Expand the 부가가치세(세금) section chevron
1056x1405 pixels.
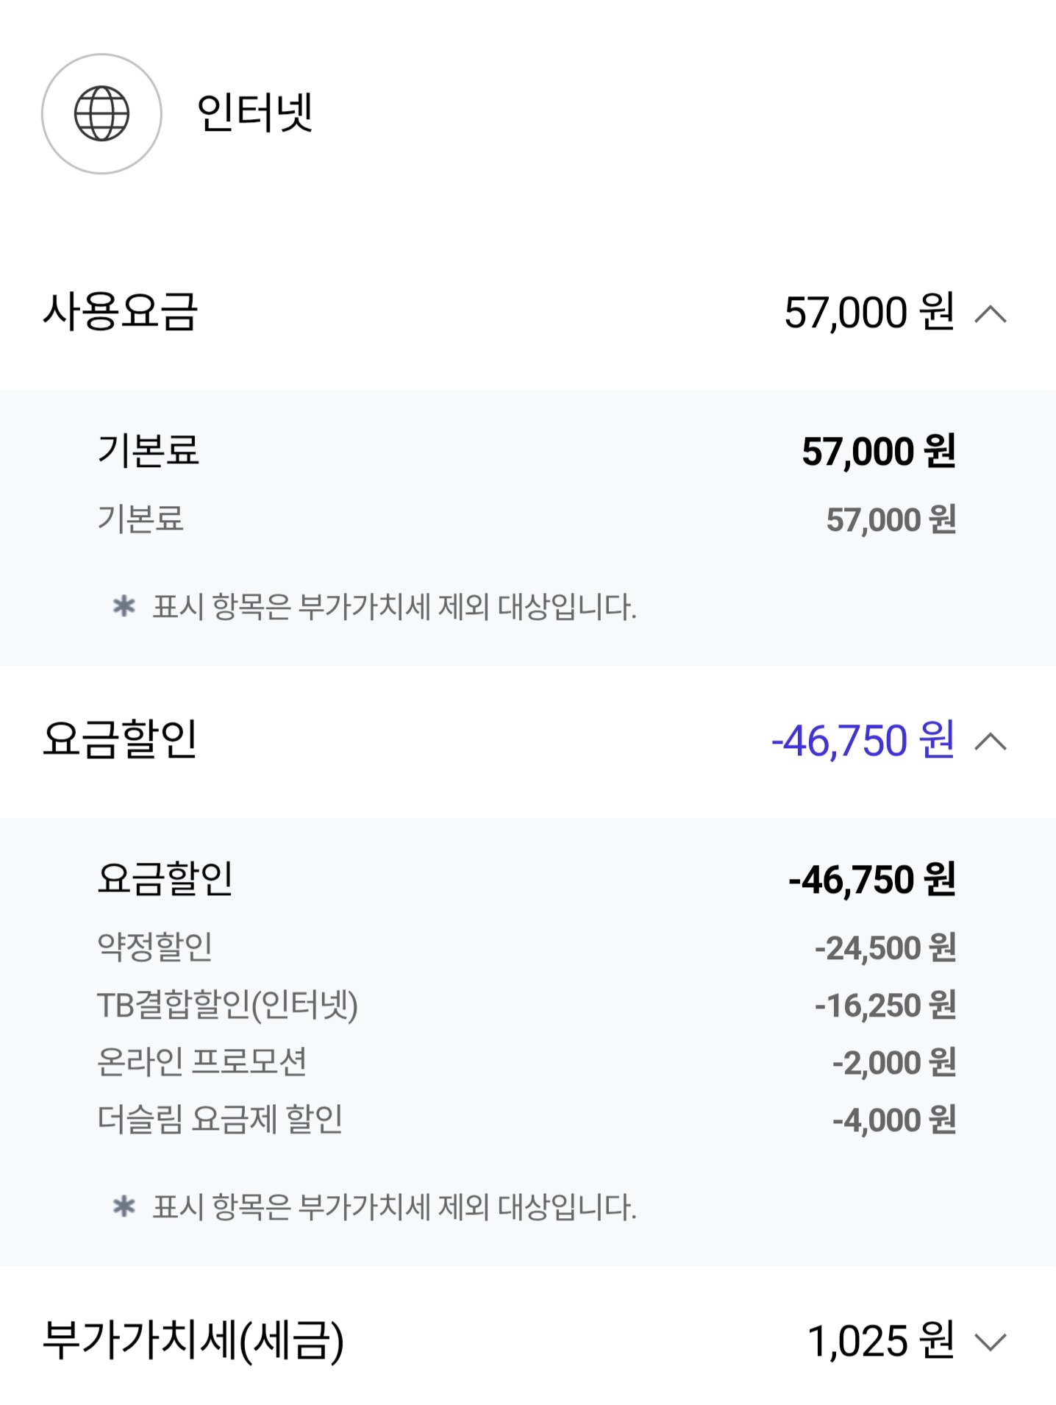pyautogui.click(x=990, y=1342)
